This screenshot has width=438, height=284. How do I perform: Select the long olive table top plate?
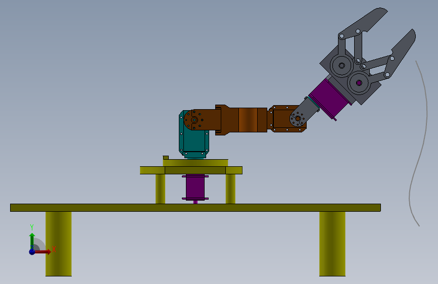[x=196, y=208]
